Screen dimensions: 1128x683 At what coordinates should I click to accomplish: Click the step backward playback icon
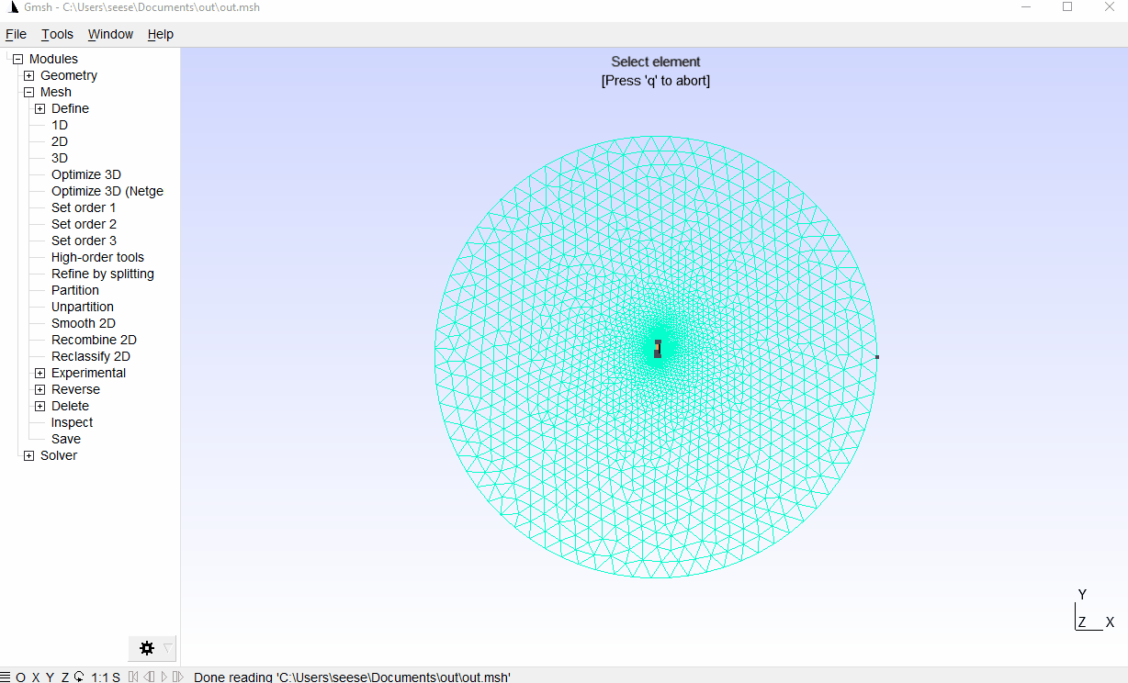[149, 677]
